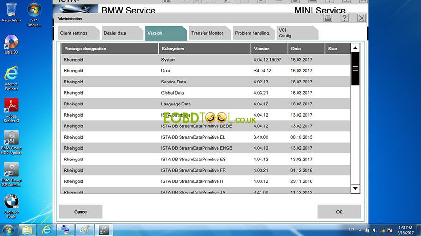Image resolution: width=421 pixels, height=236 pixels.
Task: Select ISTA DB StreamDataPrimitive DEDE row
Action: coord(206,126)
